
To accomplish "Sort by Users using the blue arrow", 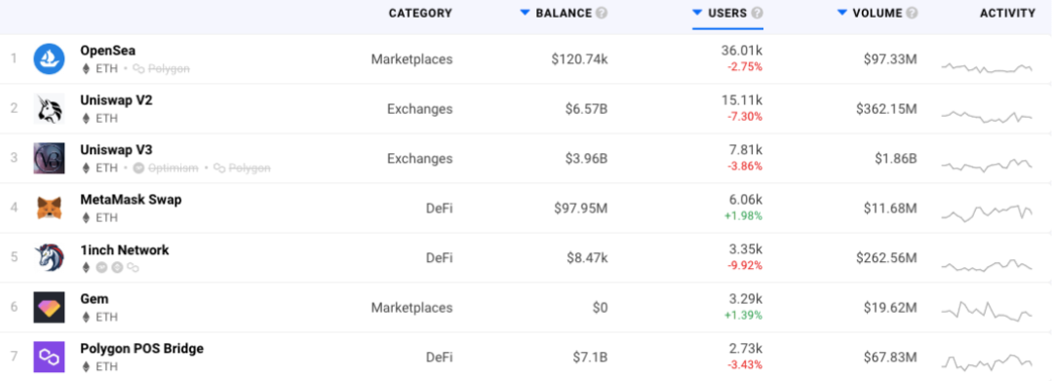I will click(697, 13).
